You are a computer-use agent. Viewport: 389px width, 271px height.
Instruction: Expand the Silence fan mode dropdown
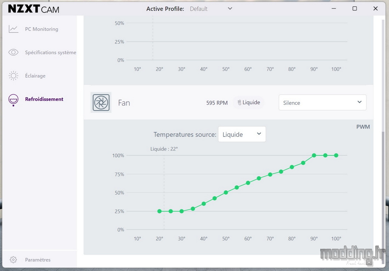322,103
